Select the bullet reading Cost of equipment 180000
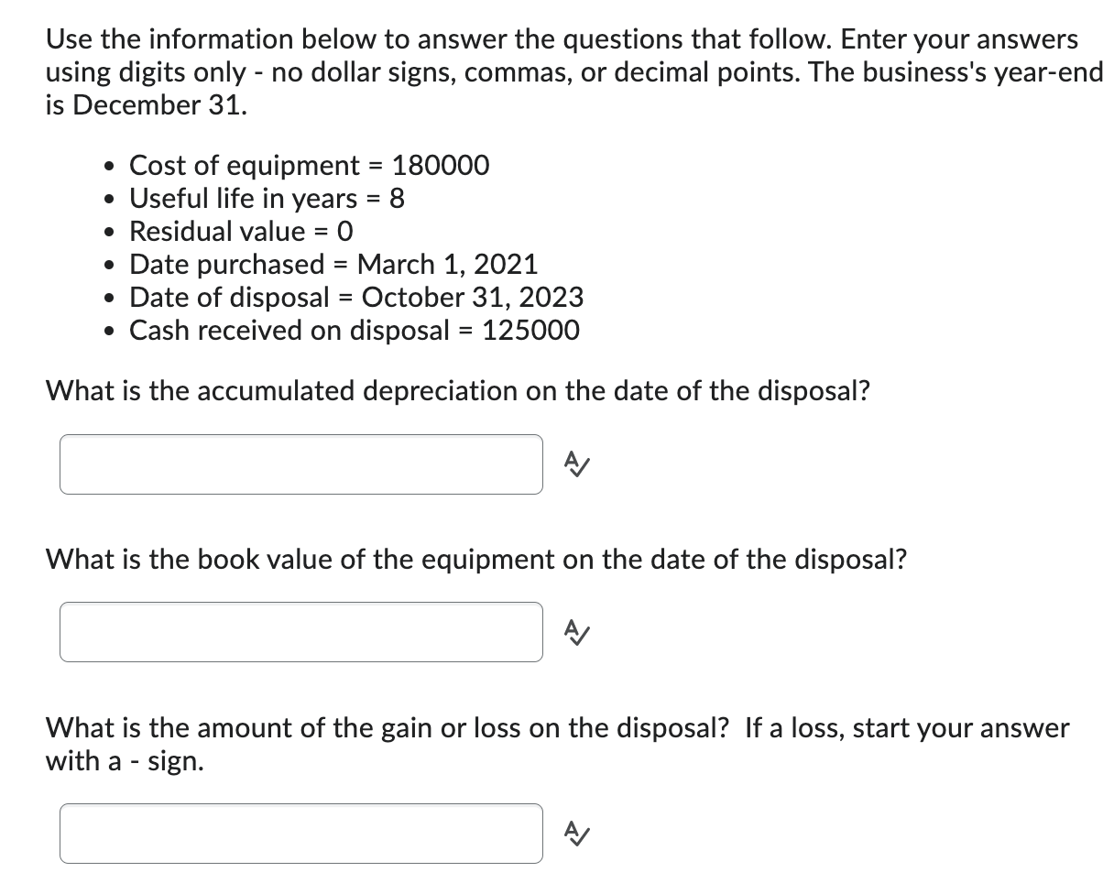This screenshot has width=1103, height=883. pos(309,166)
